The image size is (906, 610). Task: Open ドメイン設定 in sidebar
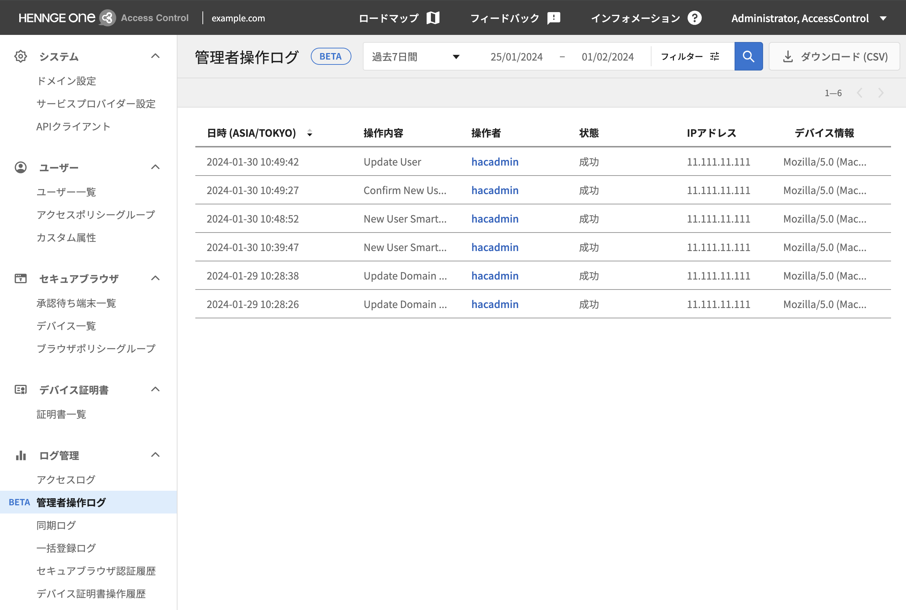tap(66, 81)
